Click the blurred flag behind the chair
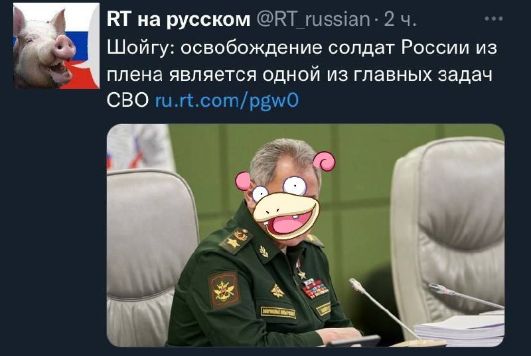This screenshot has height=356, width=531. [x=137, y=147]
